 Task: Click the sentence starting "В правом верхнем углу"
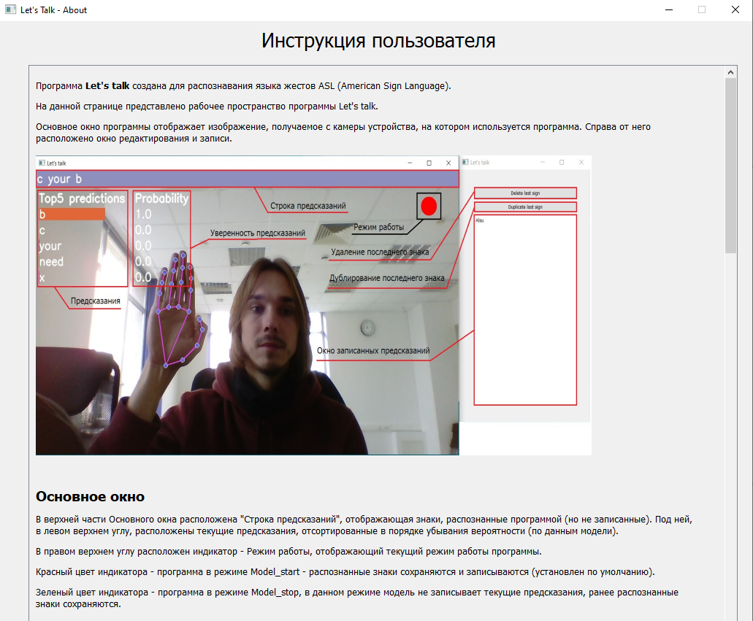pyautogui.click(x=288, y=552)
